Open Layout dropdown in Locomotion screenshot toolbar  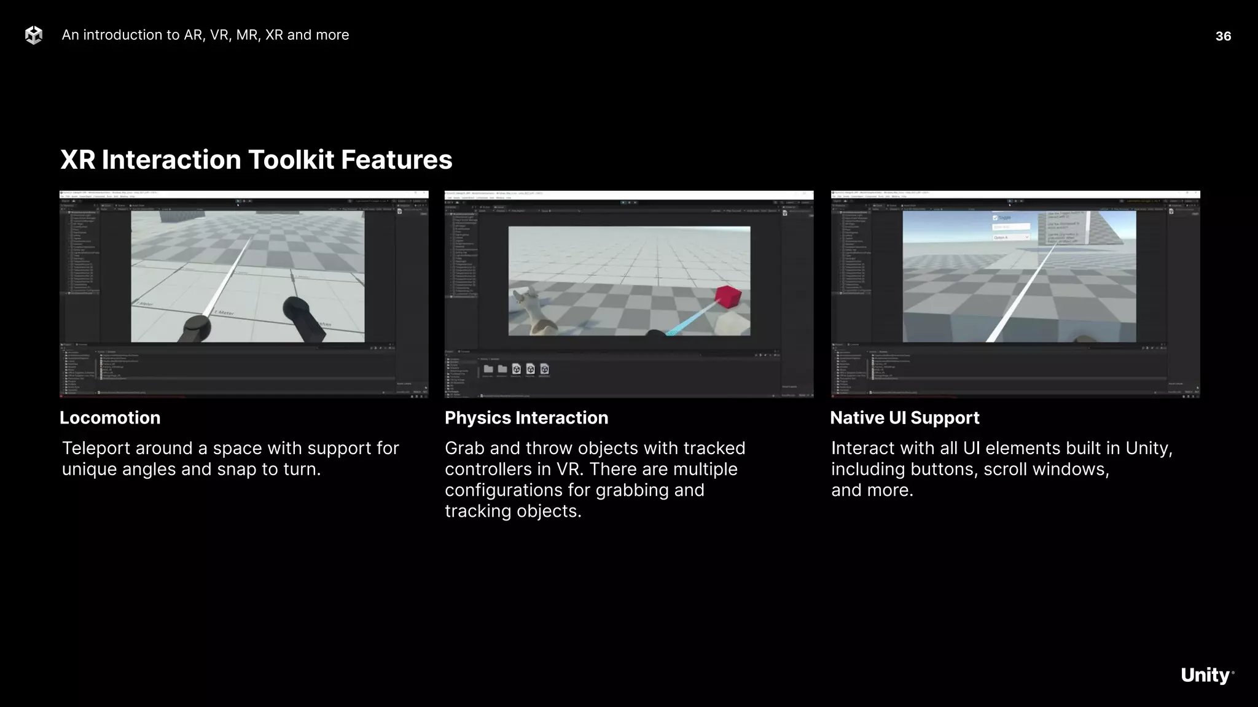pyautogui.click(x=418, y=201)
